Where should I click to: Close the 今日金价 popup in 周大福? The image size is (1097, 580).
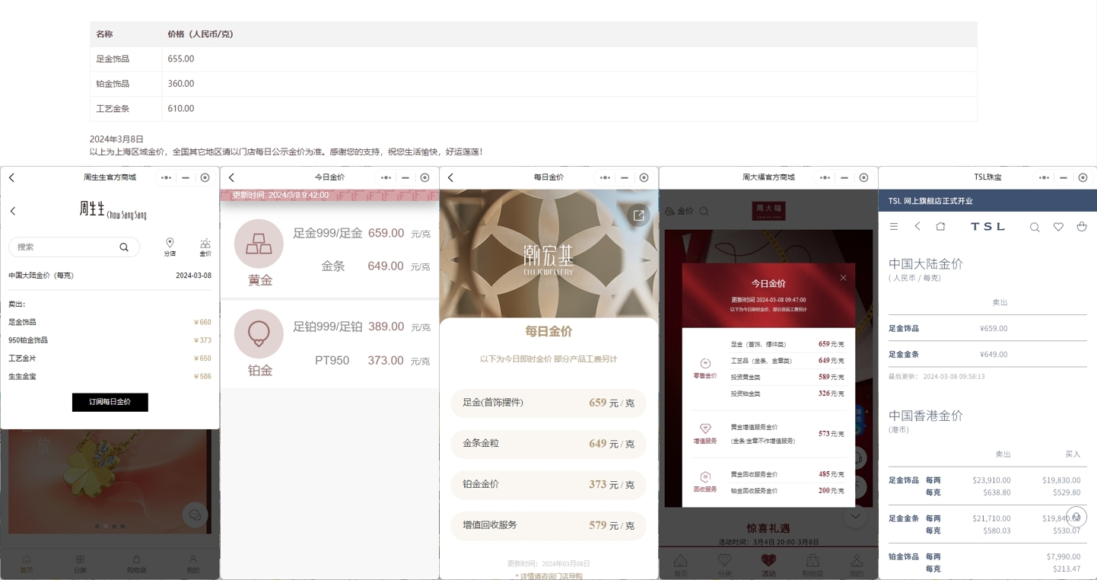point(843,278)
